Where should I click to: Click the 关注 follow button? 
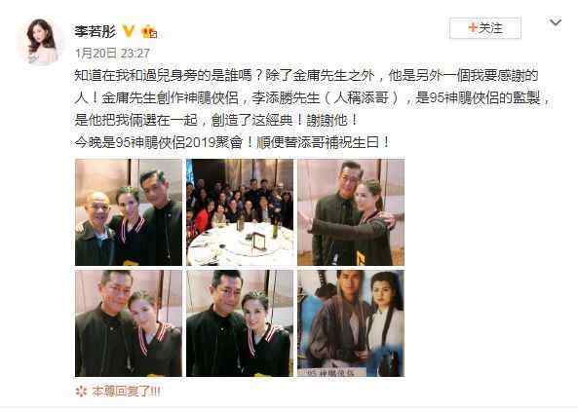(485, 28)
